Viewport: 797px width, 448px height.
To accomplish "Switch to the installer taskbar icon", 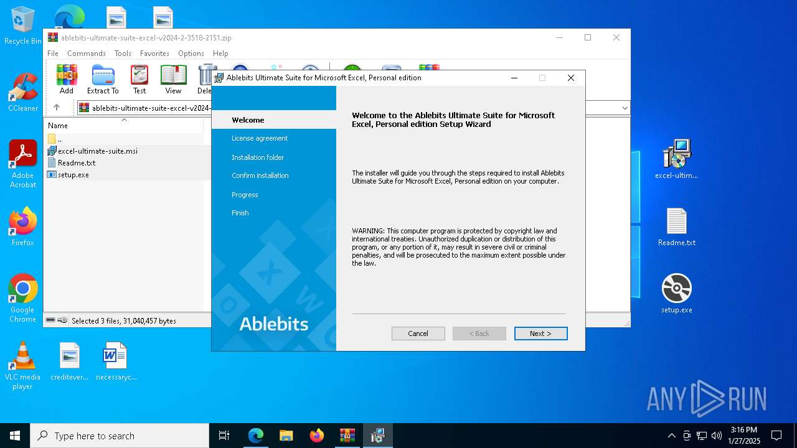I will click(x=378, y=436).
